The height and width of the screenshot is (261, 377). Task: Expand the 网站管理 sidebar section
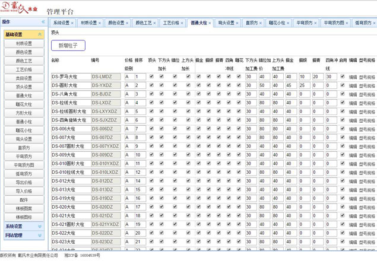pos(40,235)
